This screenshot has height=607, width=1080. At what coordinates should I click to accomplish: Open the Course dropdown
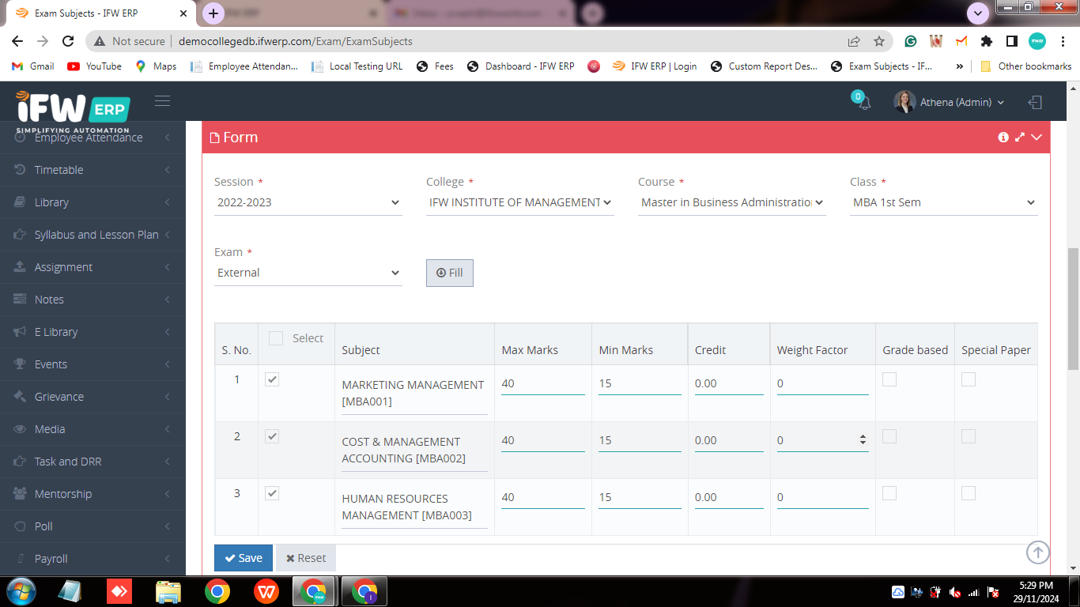(732, 202)
